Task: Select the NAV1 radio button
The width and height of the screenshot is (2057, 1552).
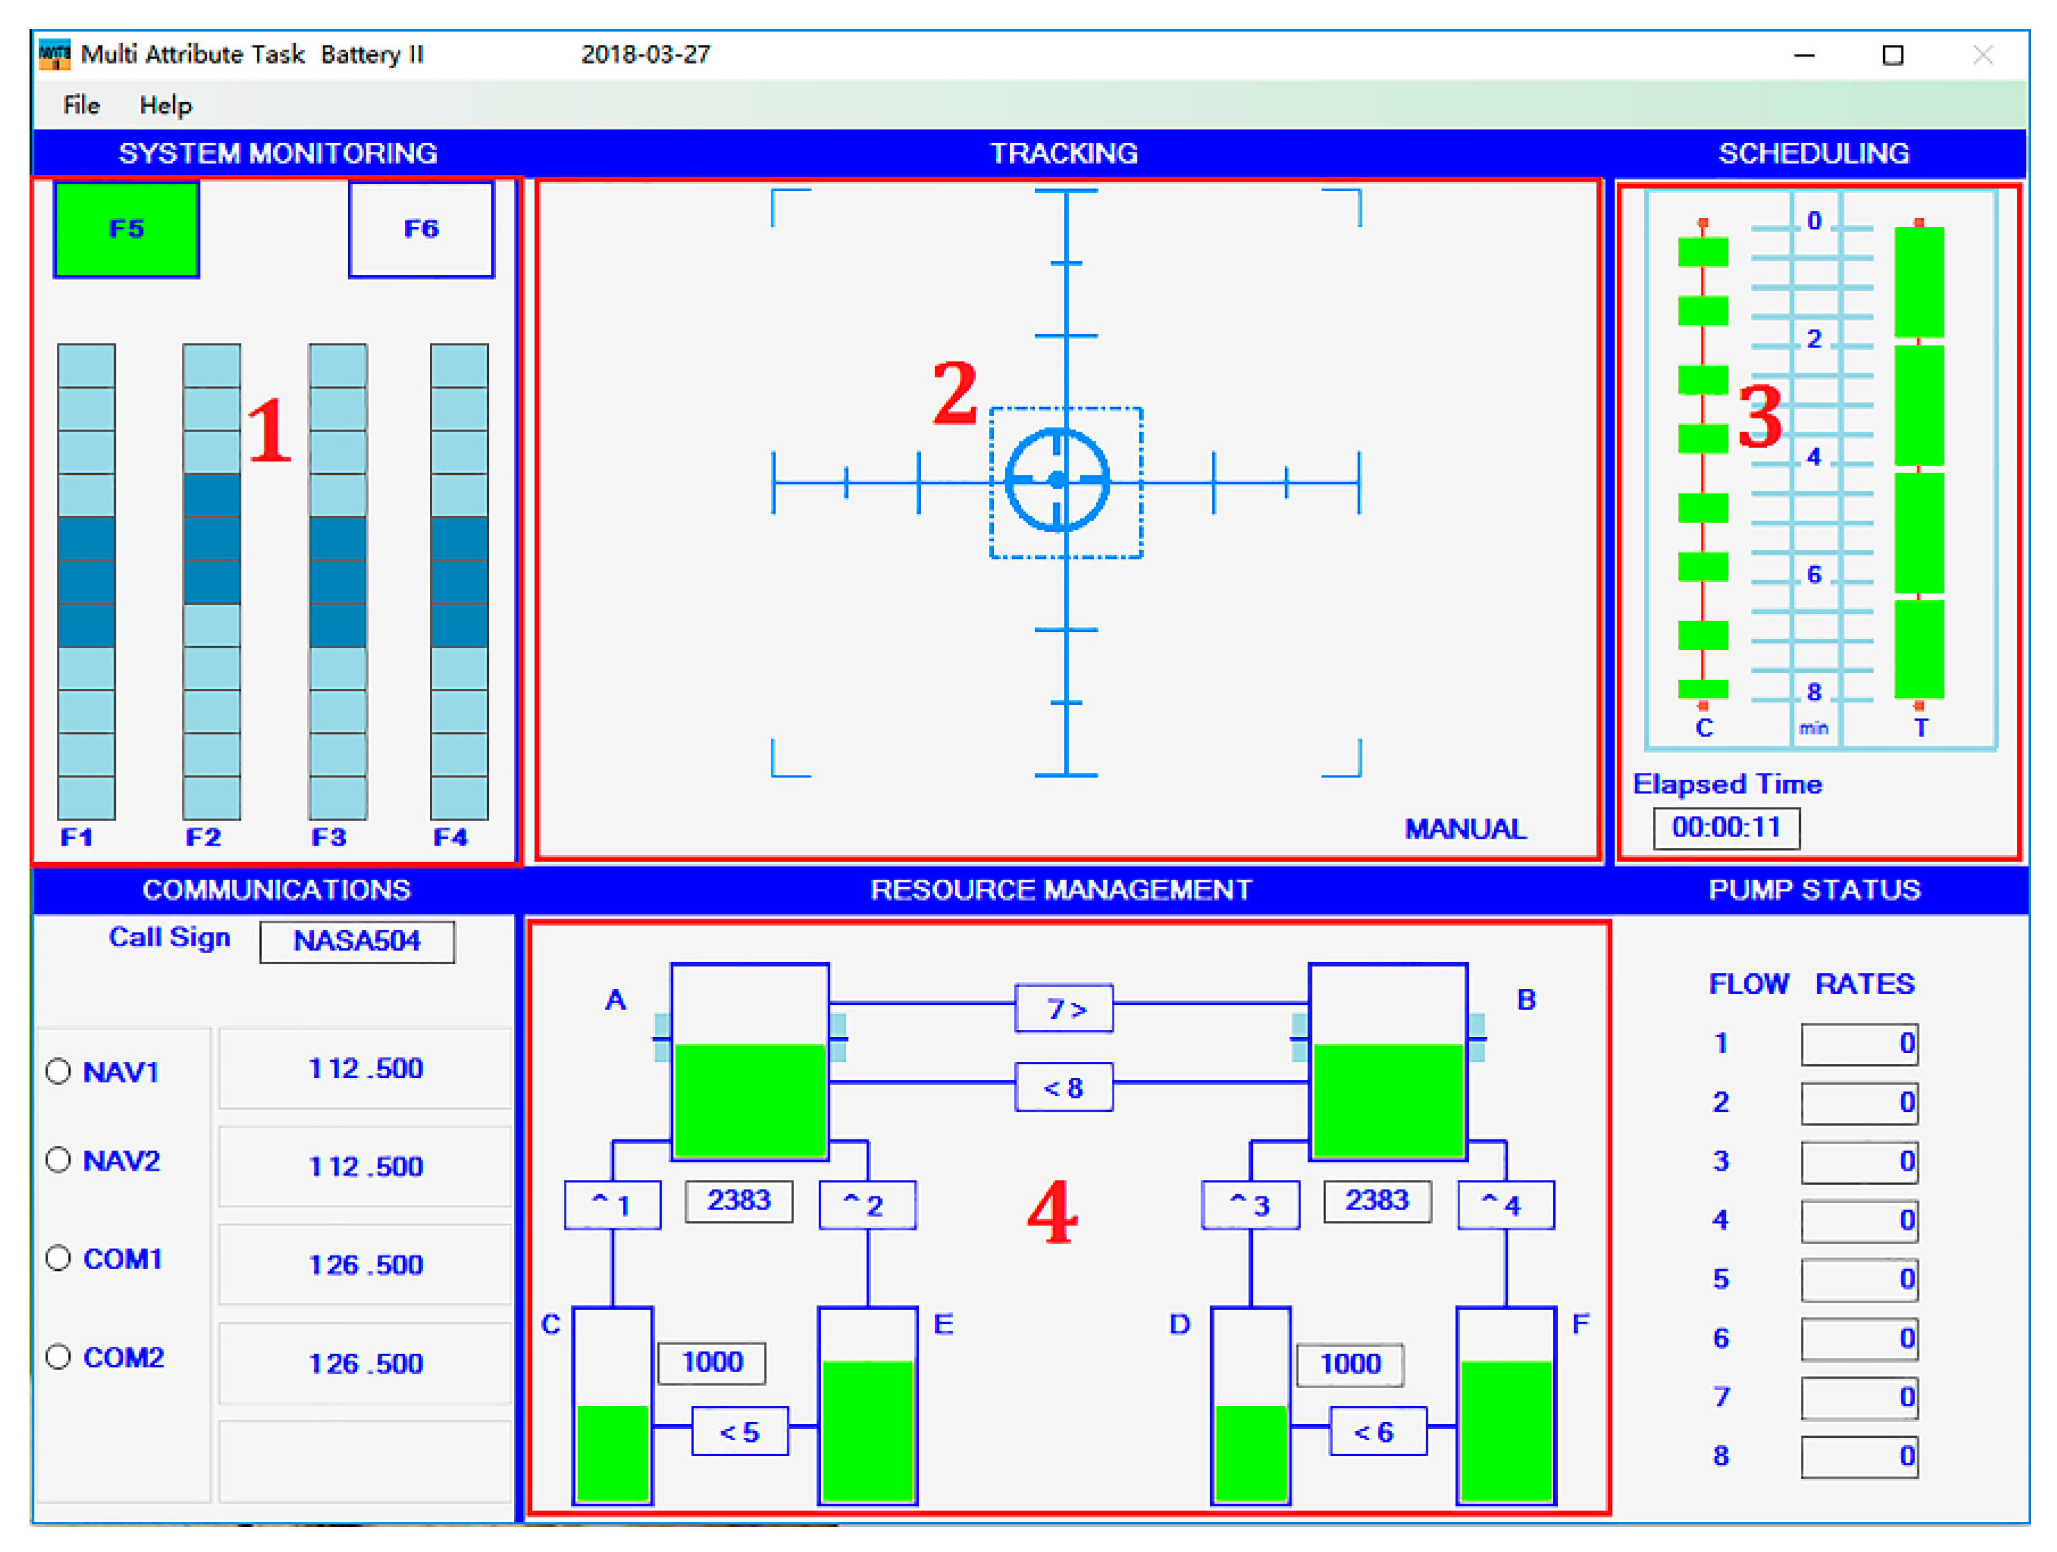Action: (x=58, y=1071)
